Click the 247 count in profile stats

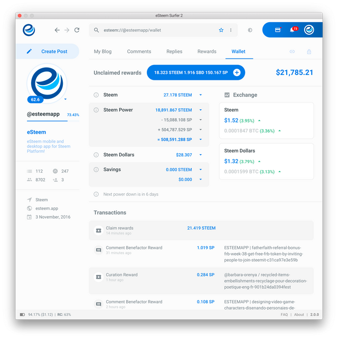click(x=64, y=171)
